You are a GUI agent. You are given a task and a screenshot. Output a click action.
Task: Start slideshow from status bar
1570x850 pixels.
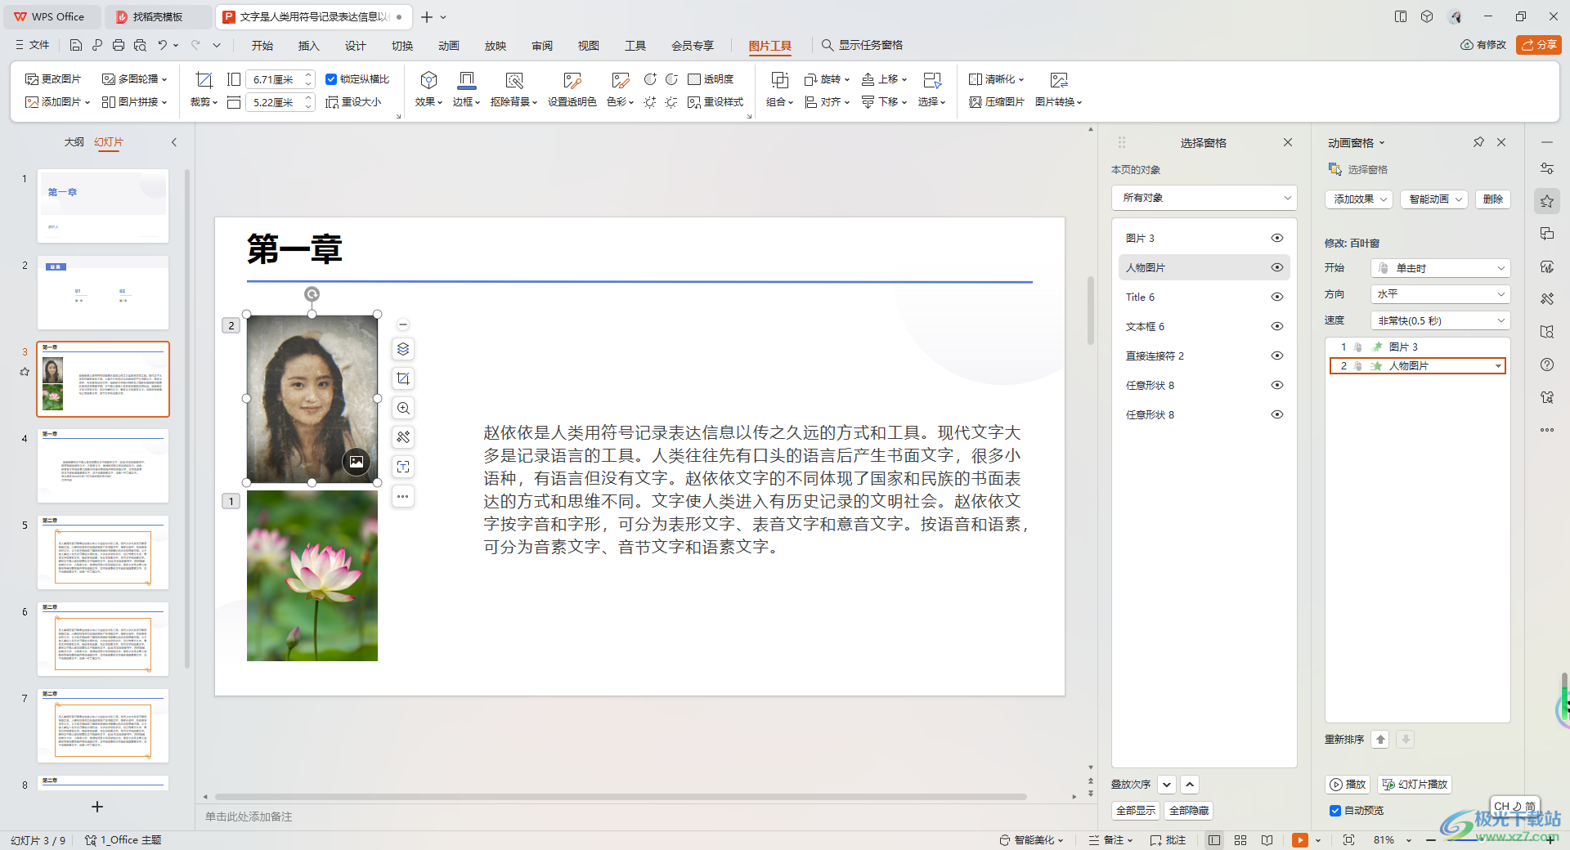pyautogui.click(x=1300, y=840)
